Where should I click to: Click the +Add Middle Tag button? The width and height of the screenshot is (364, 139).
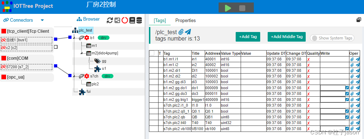(287, 37)
